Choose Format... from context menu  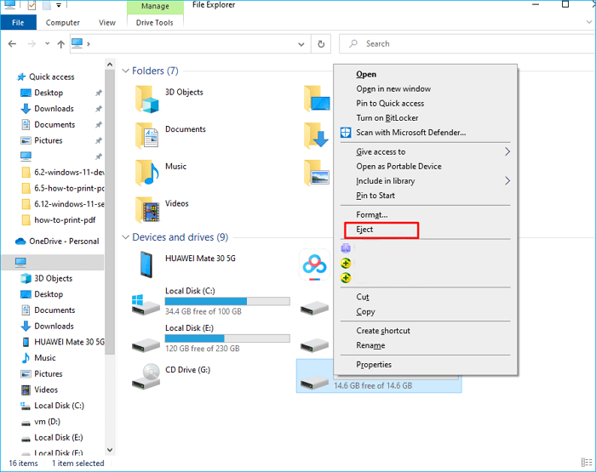372,215
